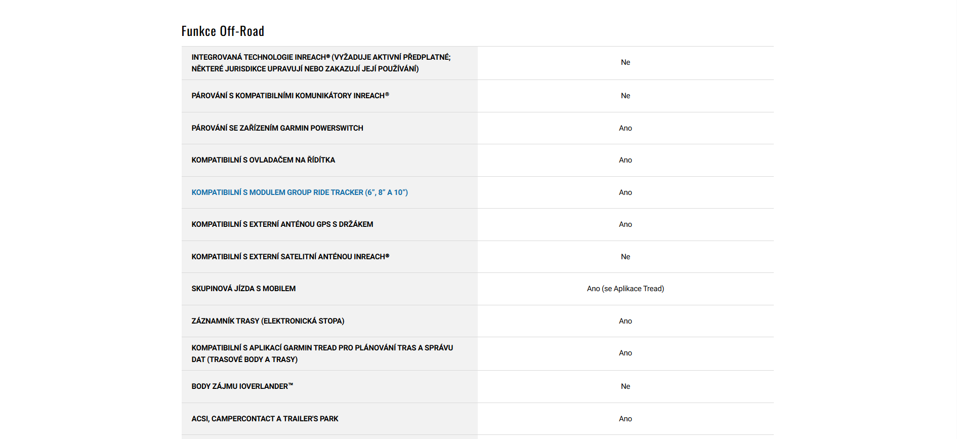957x439 pixels.
Task: Click the Ne value for iOverlander row
Action: click(x=626, y=386)
